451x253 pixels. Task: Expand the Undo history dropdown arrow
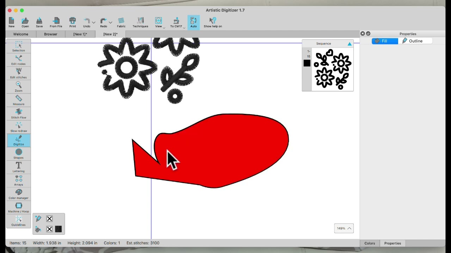point(93,22)
